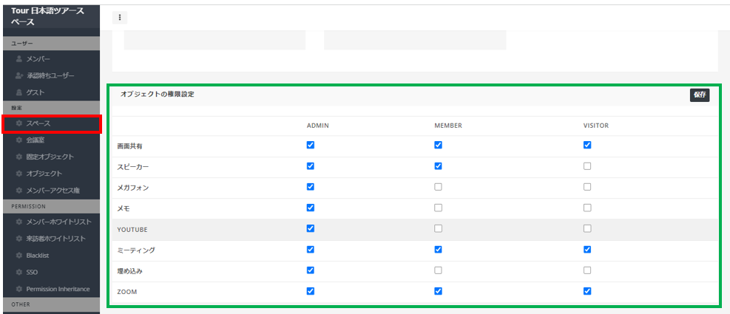
Task: Enable VISITOR for メモ
Action: coord(587,208)
